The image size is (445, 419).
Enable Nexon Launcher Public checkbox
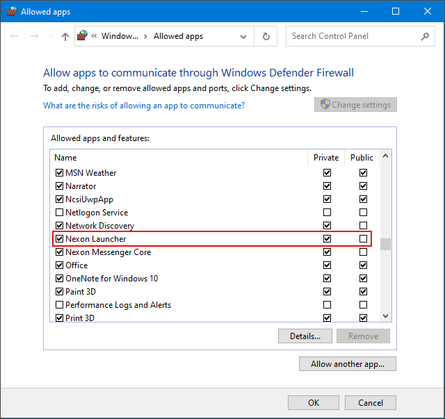(x=363, y=239)
